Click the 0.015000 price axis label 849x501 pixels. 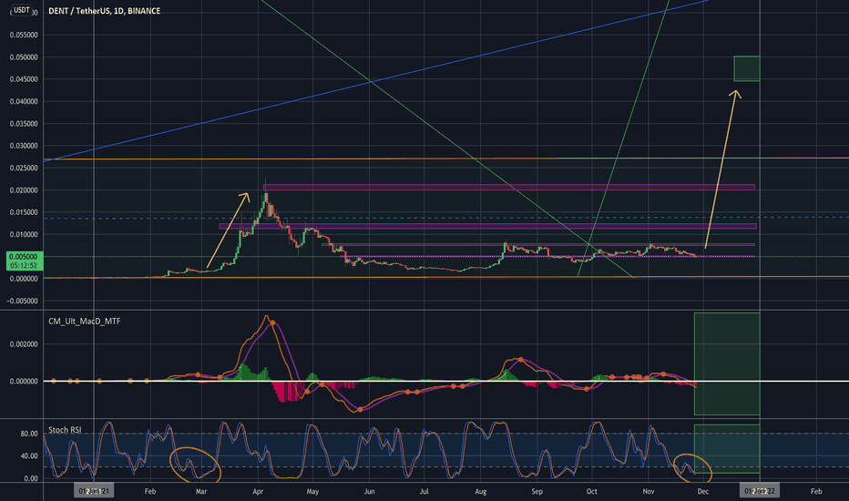pyautogui.click(x=24, y=212)
